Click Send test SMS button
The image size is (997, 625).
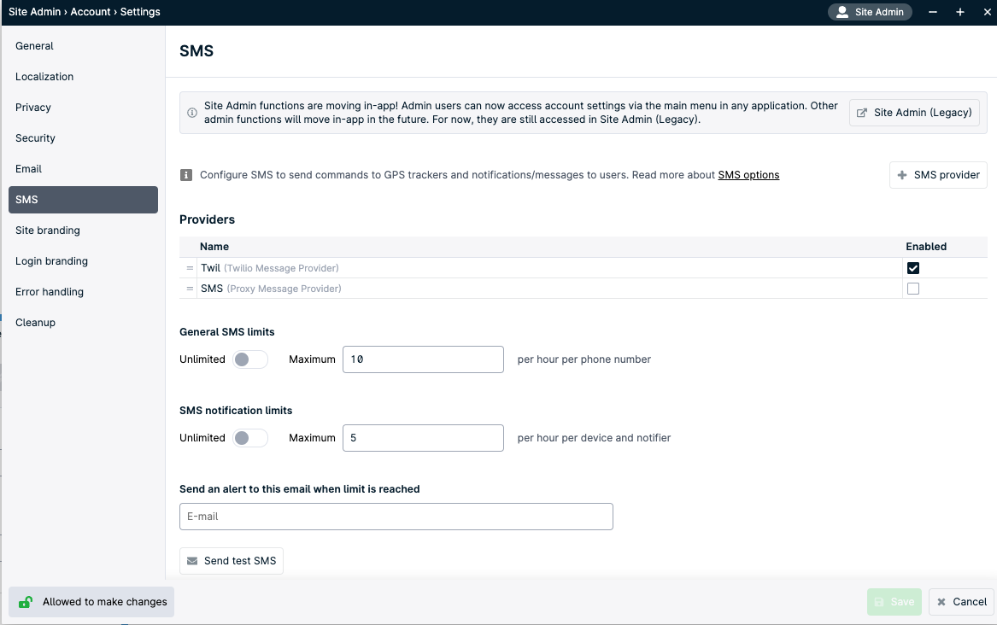(x=232, y=561)
